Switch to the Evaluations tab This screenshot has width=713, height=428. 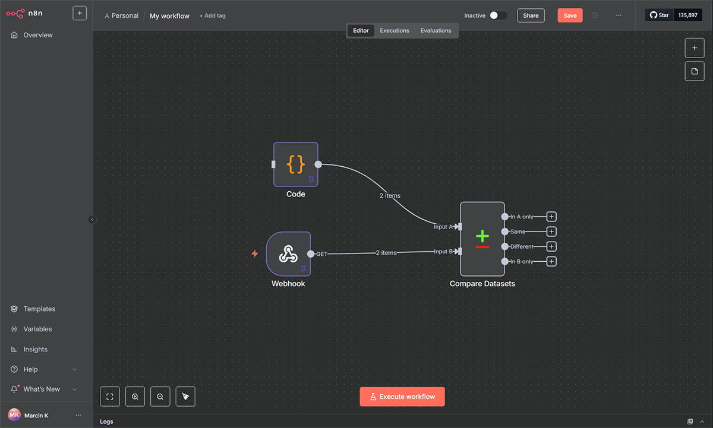436,30
